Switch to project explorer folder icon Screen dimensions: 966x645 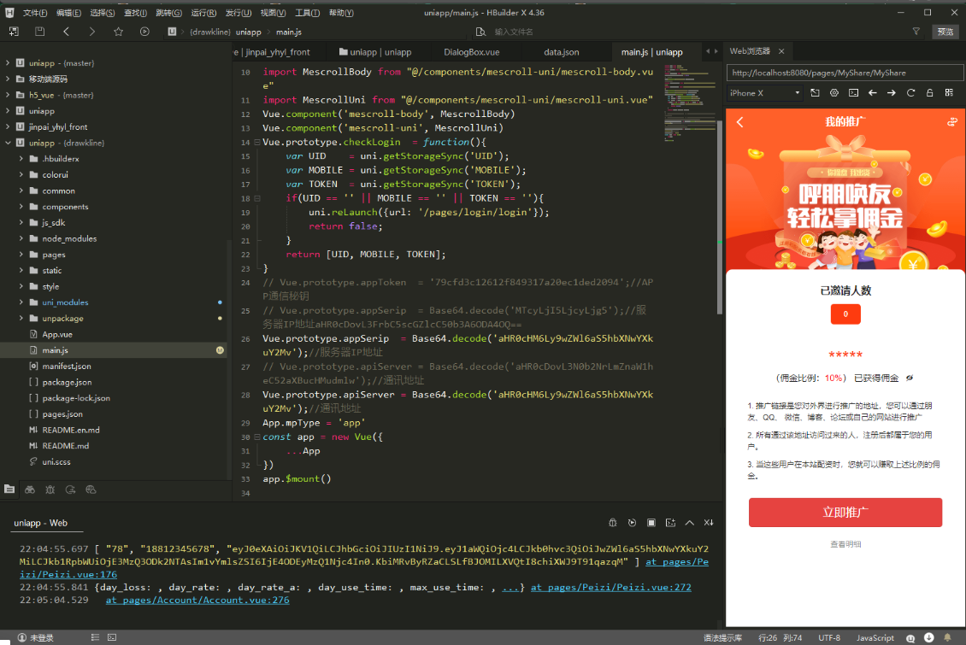point(9,490)
